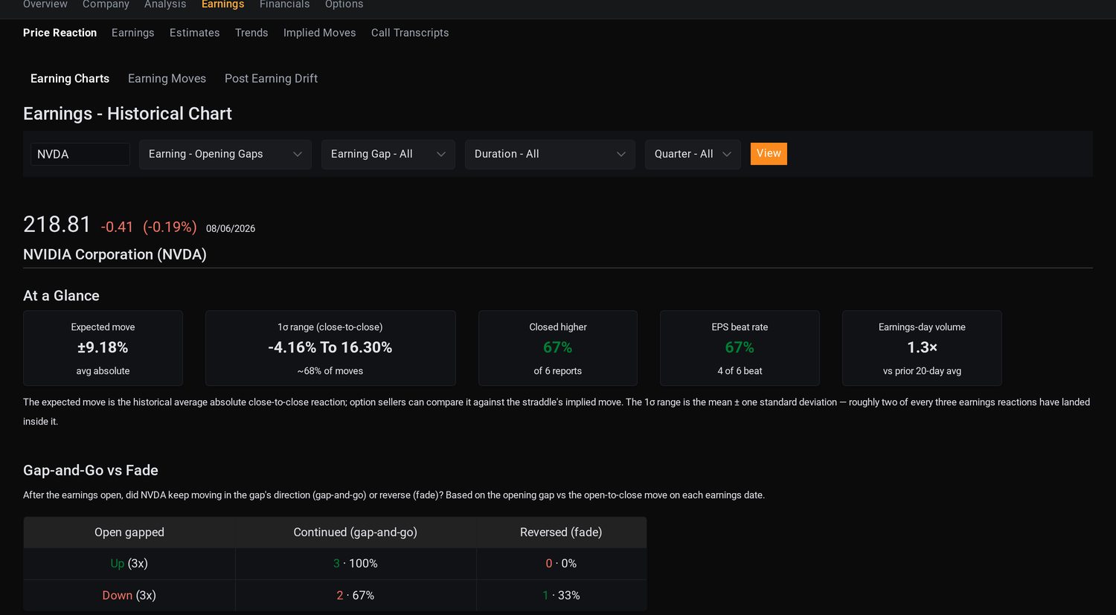Click the -0.41 price change value
Viewport: 1116px width, 615px height.
(x=117, y=227)
